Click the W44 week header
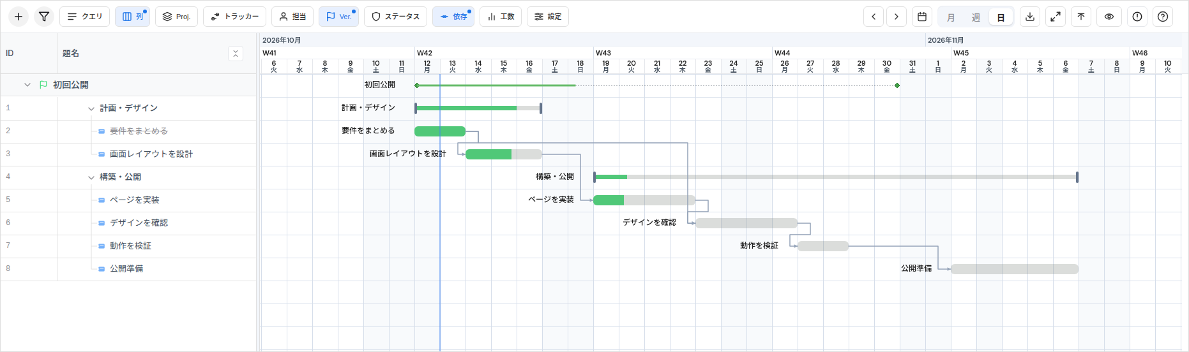Screen dimensions: 1189x352 tap(861, 53)
